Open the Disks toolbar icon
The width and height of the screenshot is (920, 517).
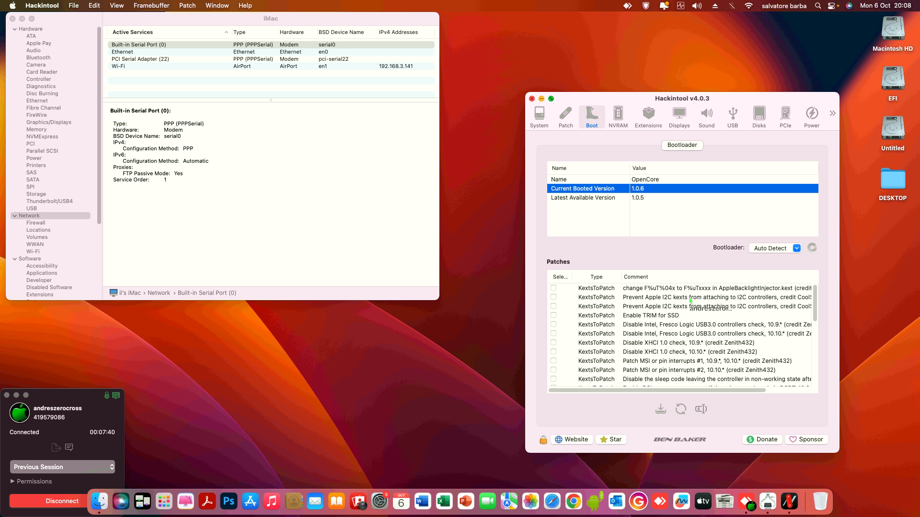click(759, 117)
